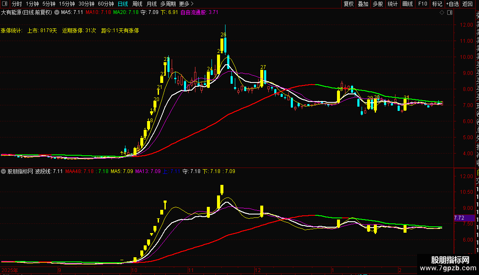Click the 复权 adjustment button
This screenshot has width=479, height=275.
coord(348,4)
